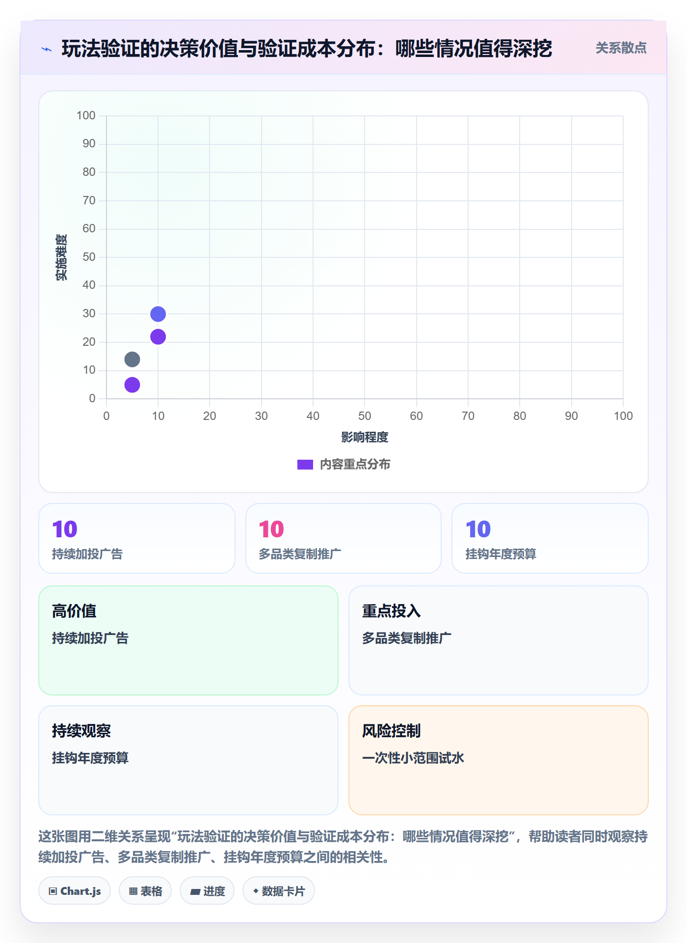Open the 挂钩年度预算 stat card
This screenshot has height=943, width=687.
pyautogui.click(x=550, y=538)
